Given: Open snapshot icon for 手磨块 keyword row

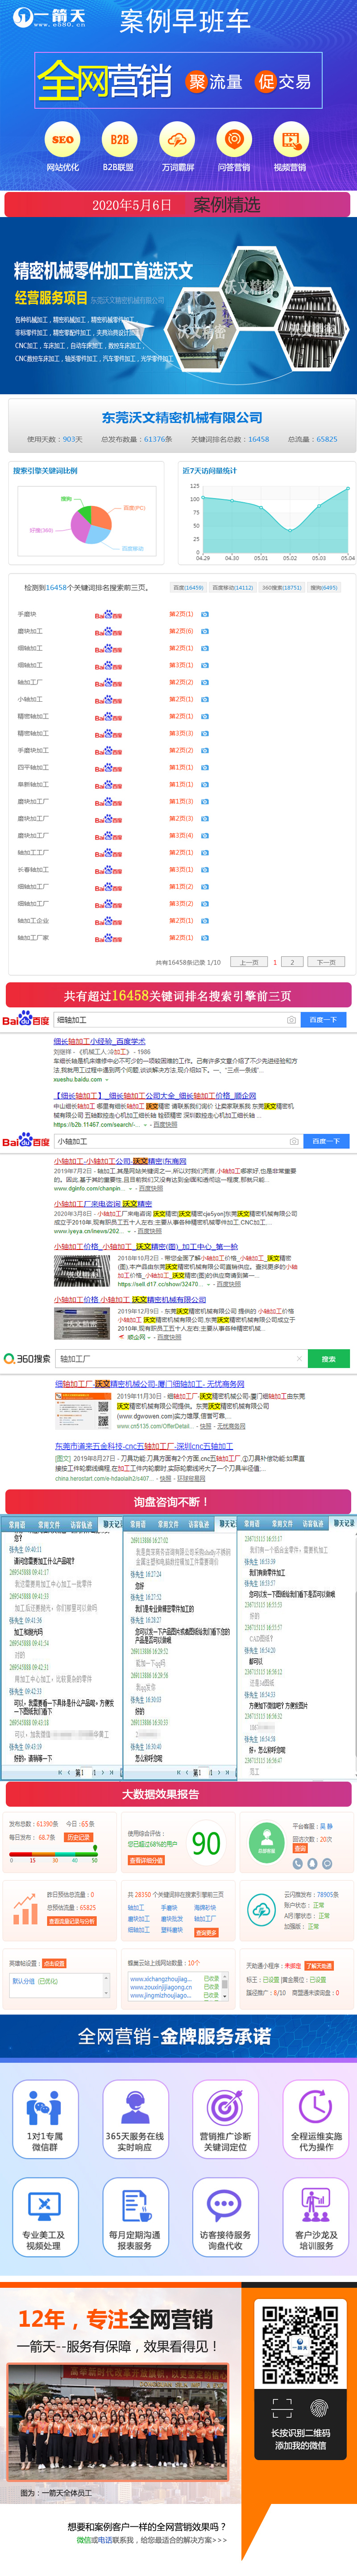Looking at the screenshot, I should (205, 615).
